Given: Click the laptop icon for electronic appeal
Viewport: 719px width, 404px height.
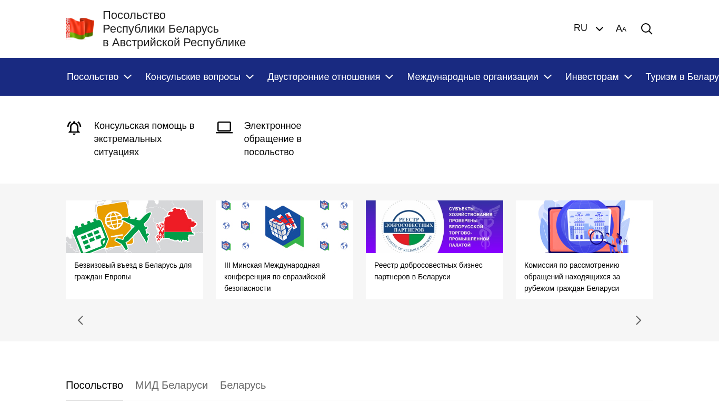Looking at the screenshot, I should pos(224,127).
